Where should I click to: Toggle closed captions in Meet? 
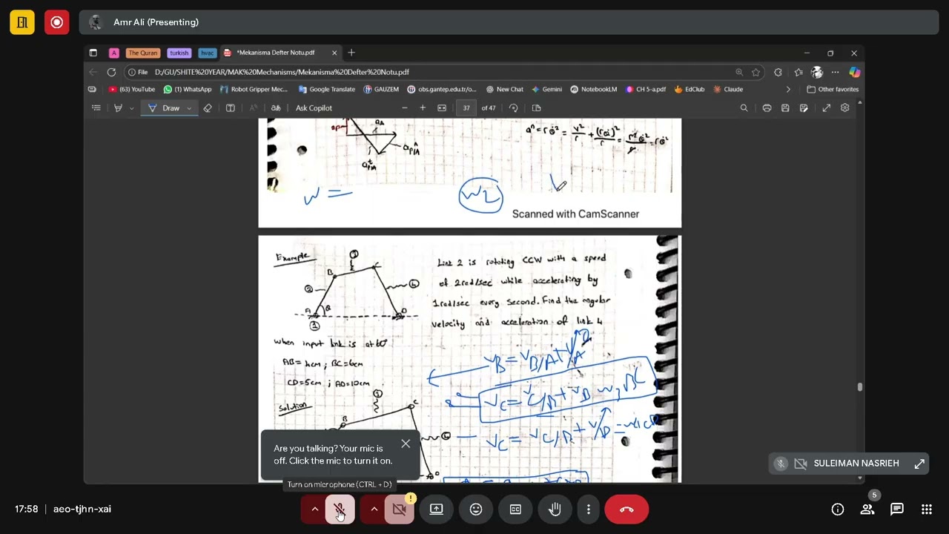tap(515, 510)
